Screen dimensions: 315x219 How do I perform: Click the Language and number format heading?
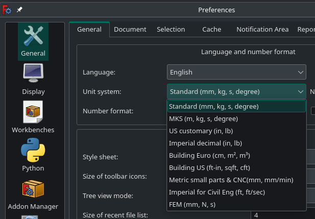pos(248,52)
